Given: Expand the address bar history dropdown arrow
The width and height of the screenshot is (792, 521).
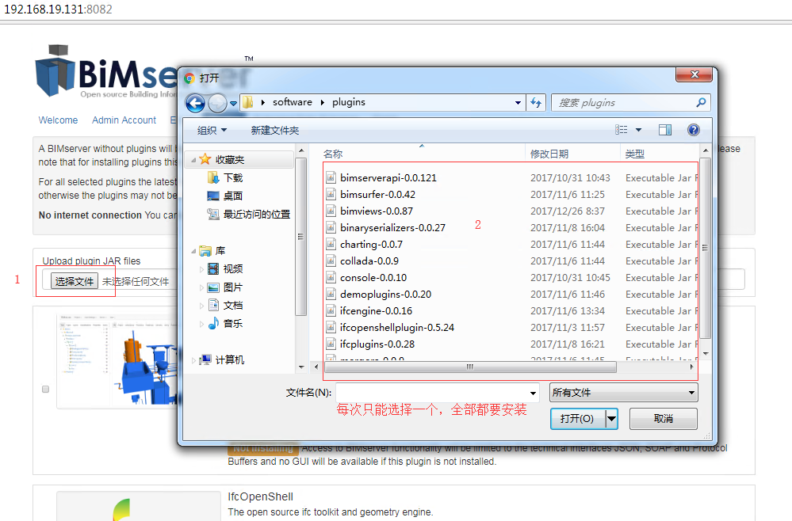Looking at the screenshot, I should click(x=517, y=103).
